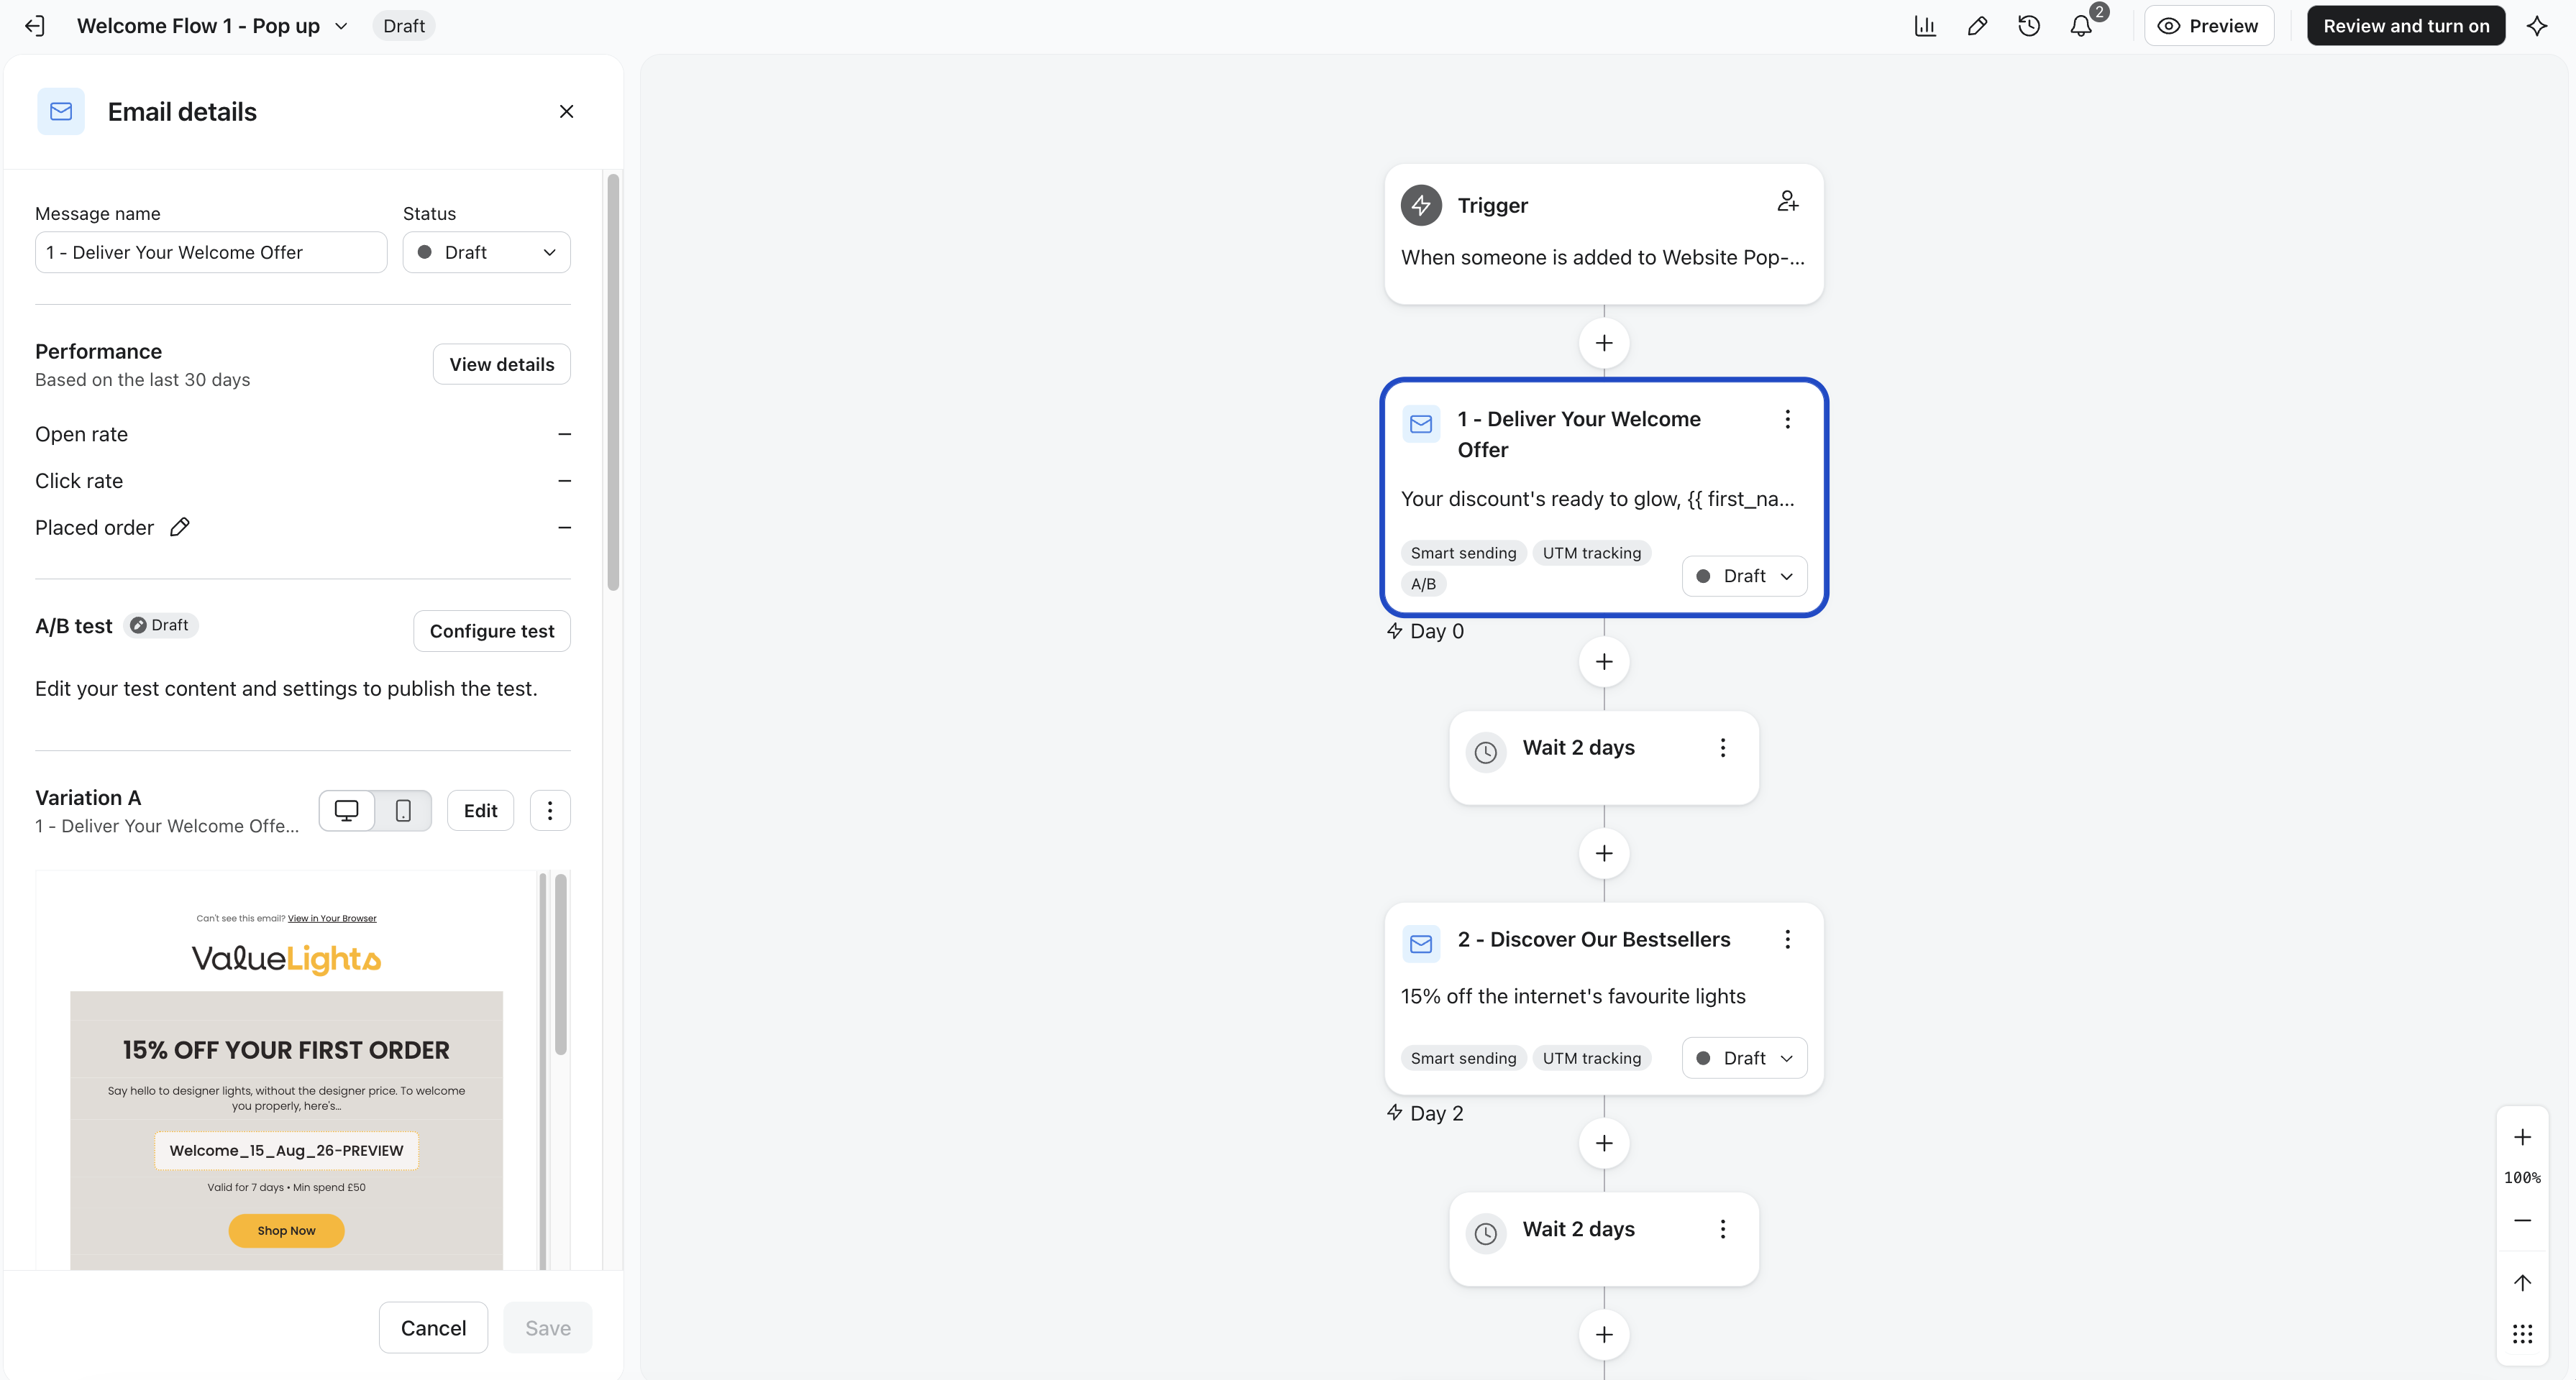Click the sparkle AI assistant icon
This screenshot has height=1380, width=2576.
2537,26
